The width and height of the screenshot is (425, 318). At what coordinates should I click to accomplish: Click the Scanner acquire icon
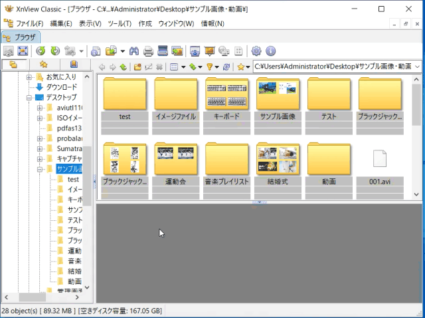pos(163,51)
